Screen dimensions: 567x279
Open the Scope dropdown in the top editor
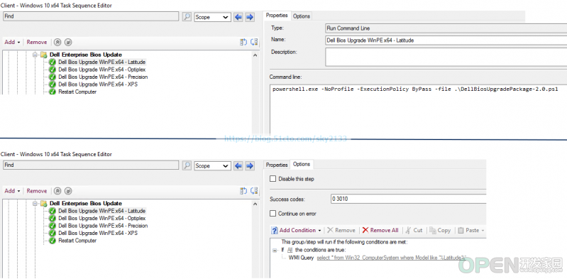coord(212,17)
